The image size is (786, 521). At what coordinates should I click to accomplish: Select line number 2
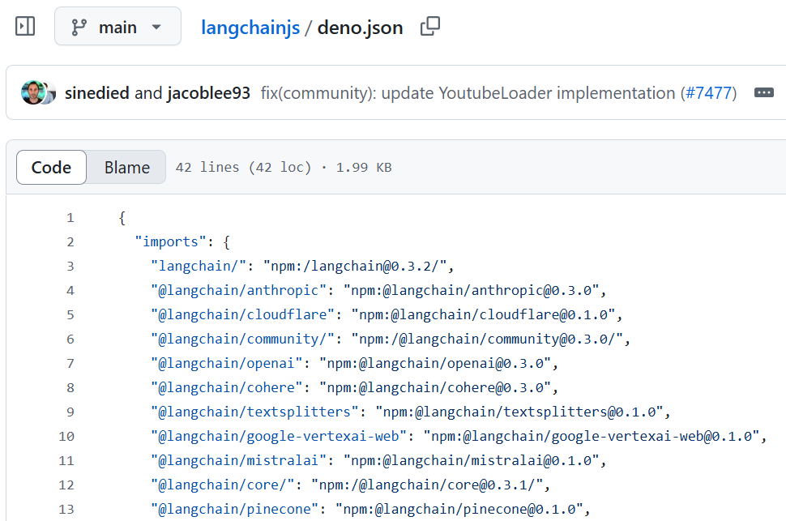70,242
